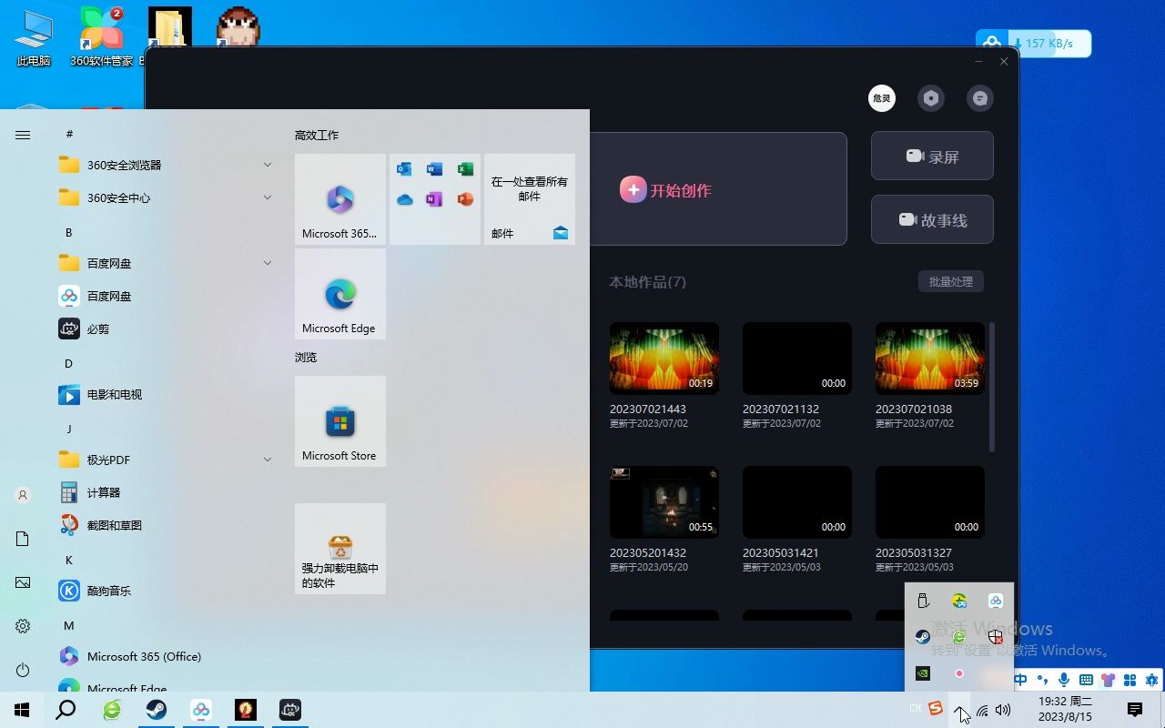Viewport: 1165px width, 728px height.
Task: Click the 浏览 group heading
Action: (x=306, y=357)
